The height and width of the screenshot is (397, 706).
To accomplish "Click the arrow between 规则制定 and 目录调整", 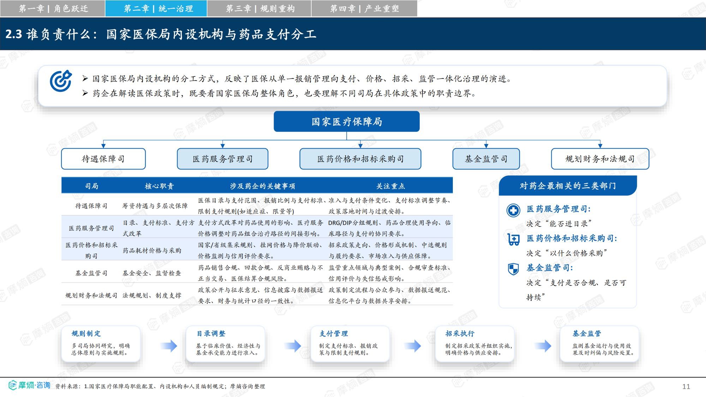I will (x=169, y=346).
